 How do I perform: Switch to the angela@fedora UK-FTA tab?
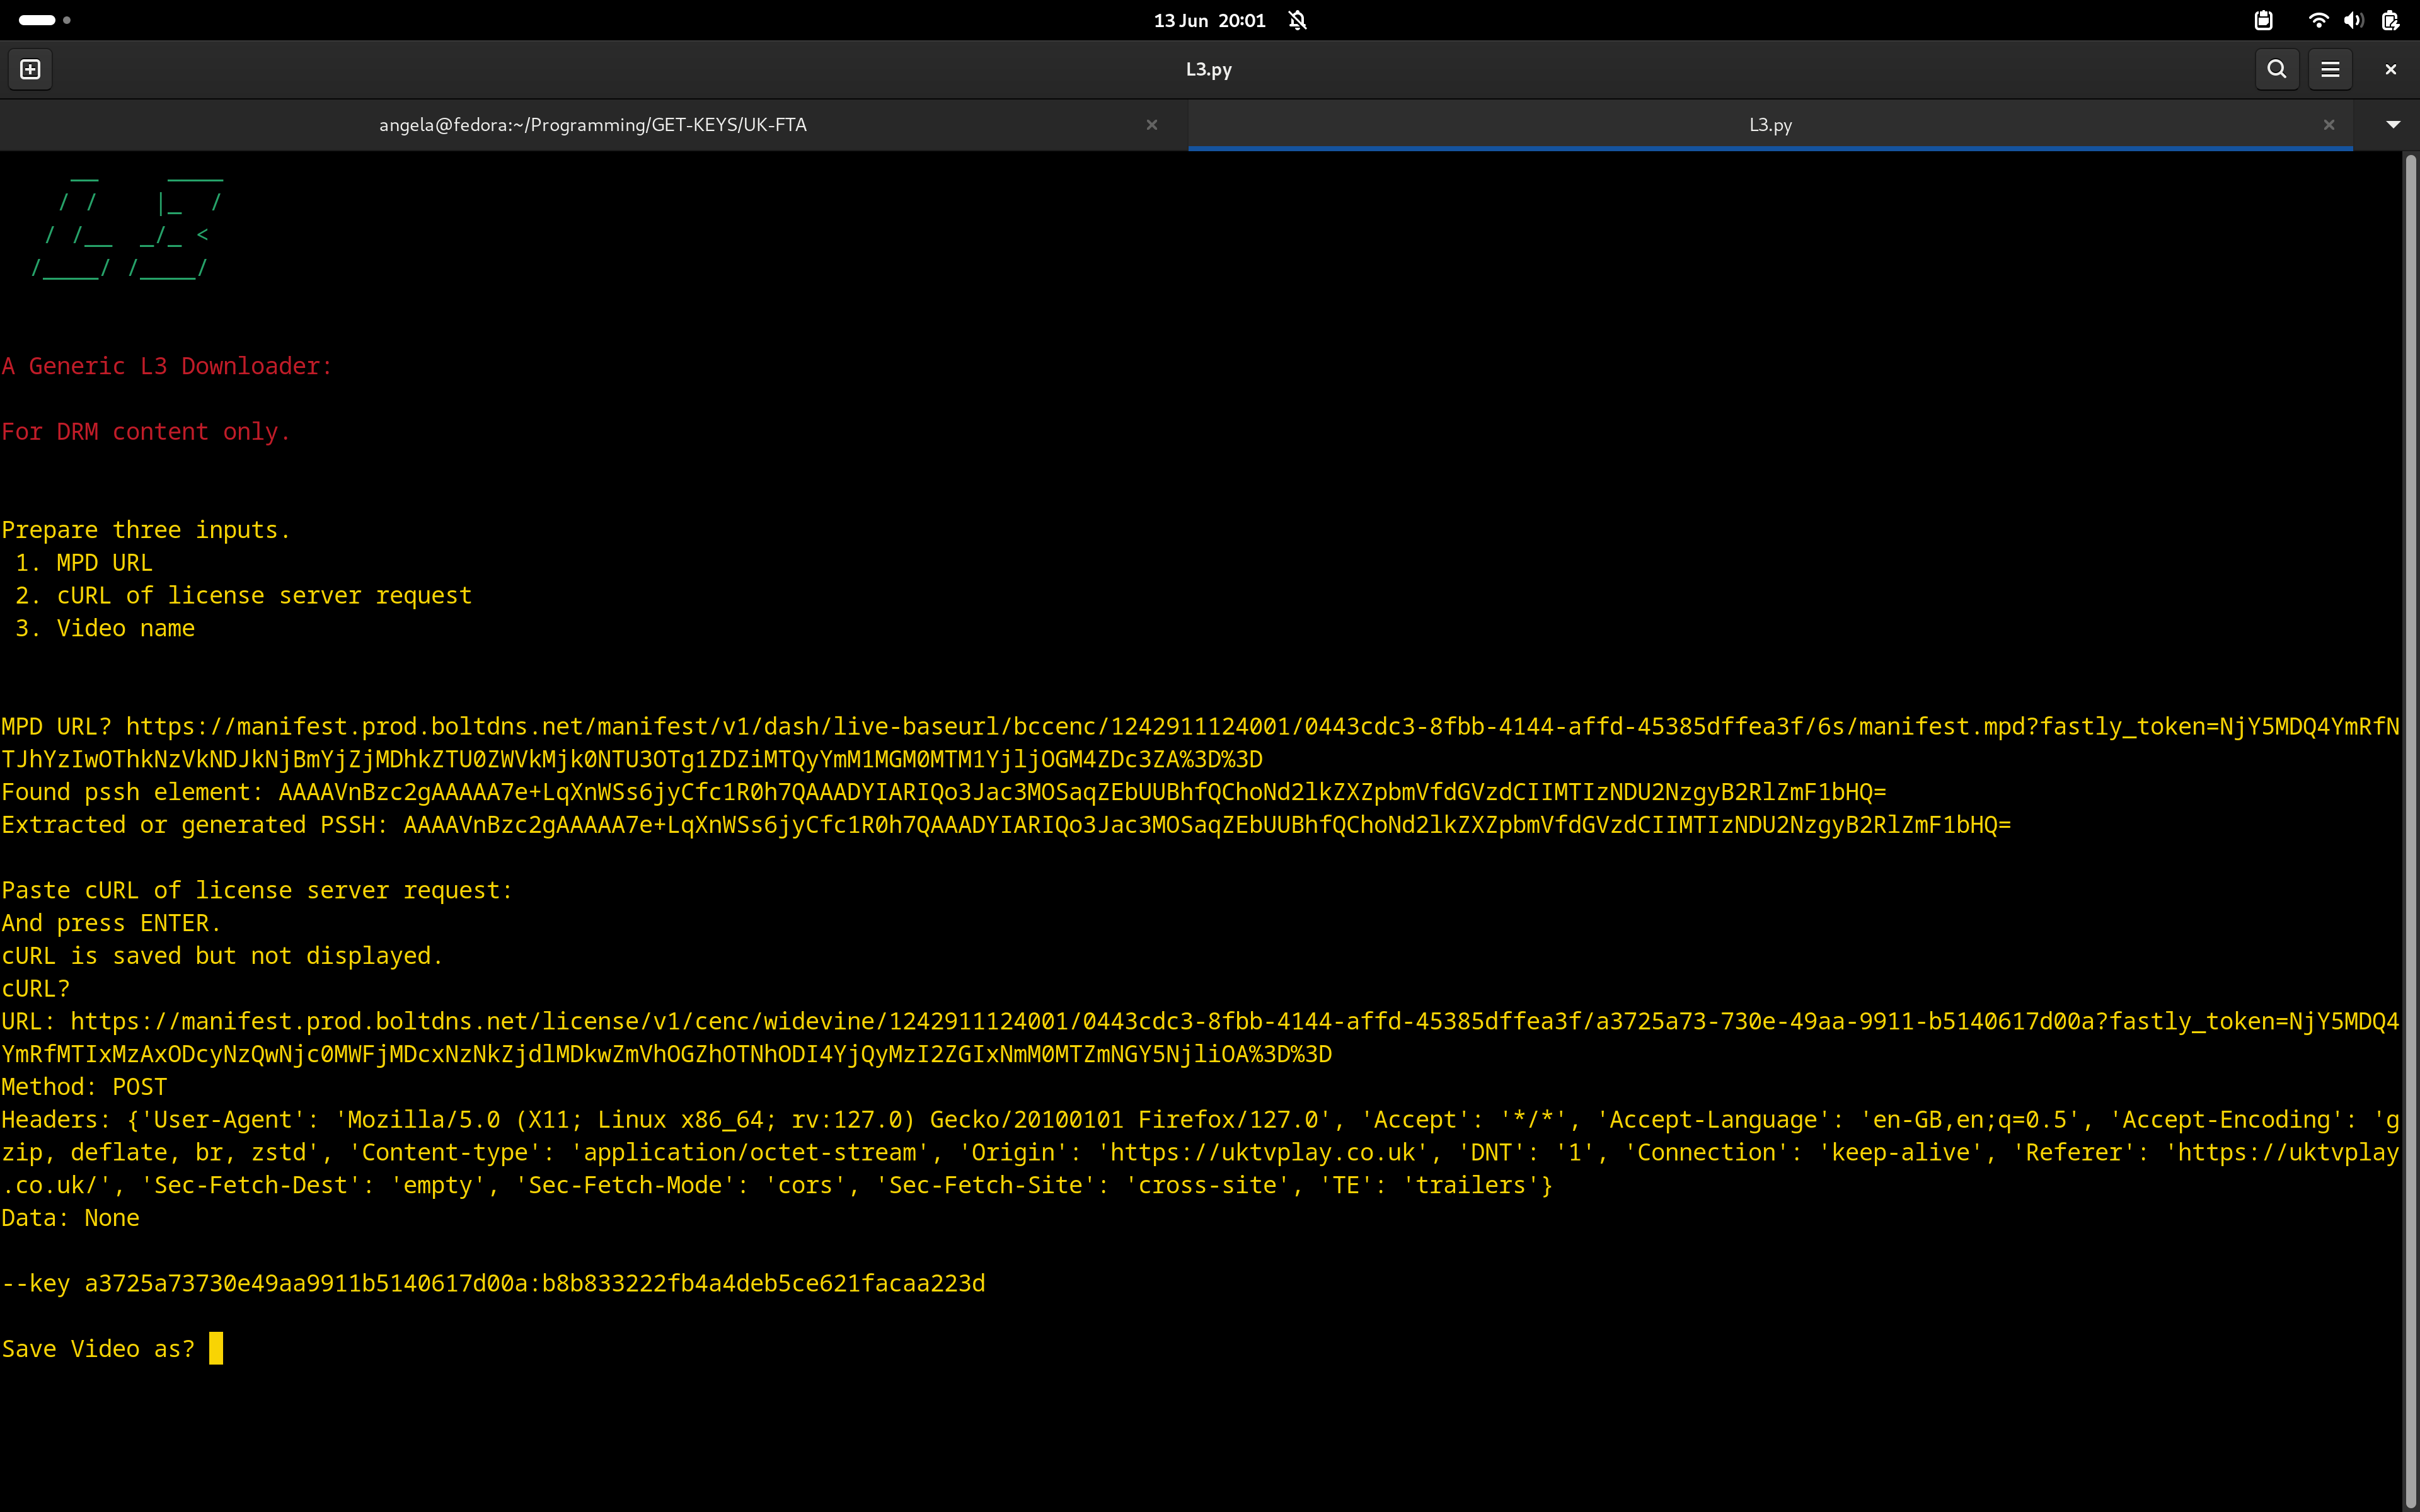593,125
